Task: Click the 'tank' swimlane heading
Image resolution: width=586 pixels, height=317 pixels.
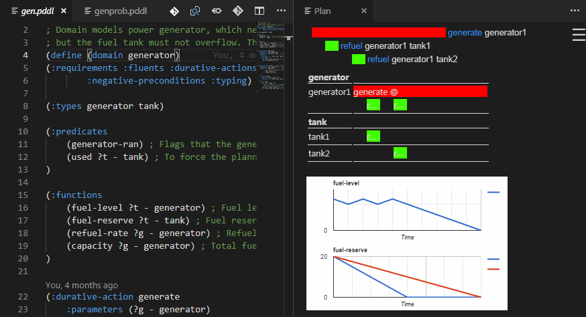Action: tap(317, 122)
